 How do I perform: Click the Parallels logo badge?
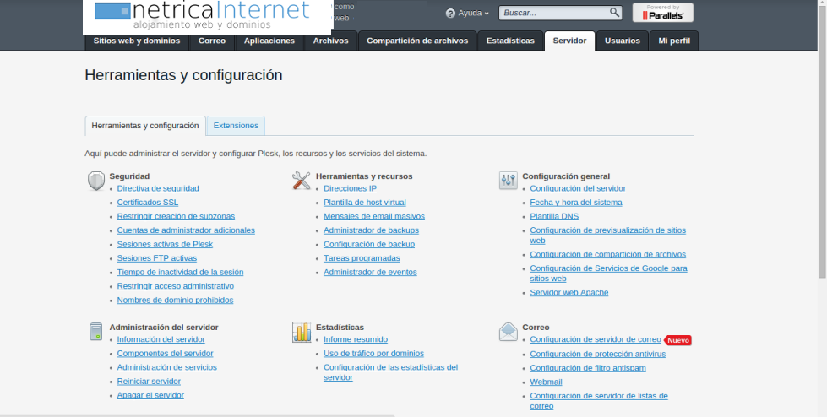pos(662,13)
